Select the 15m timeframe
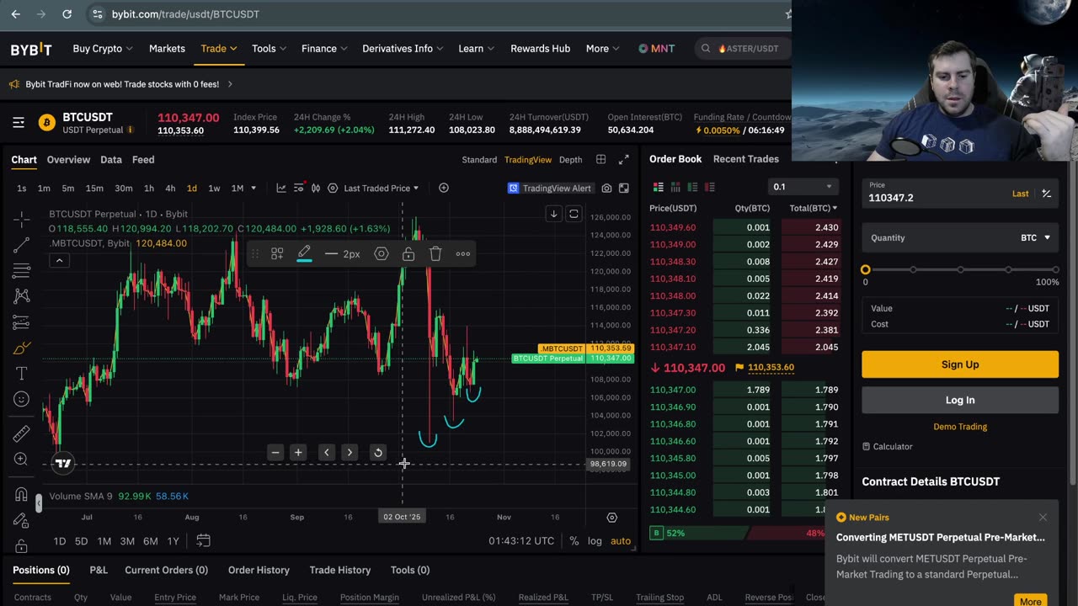 (94, 189)
